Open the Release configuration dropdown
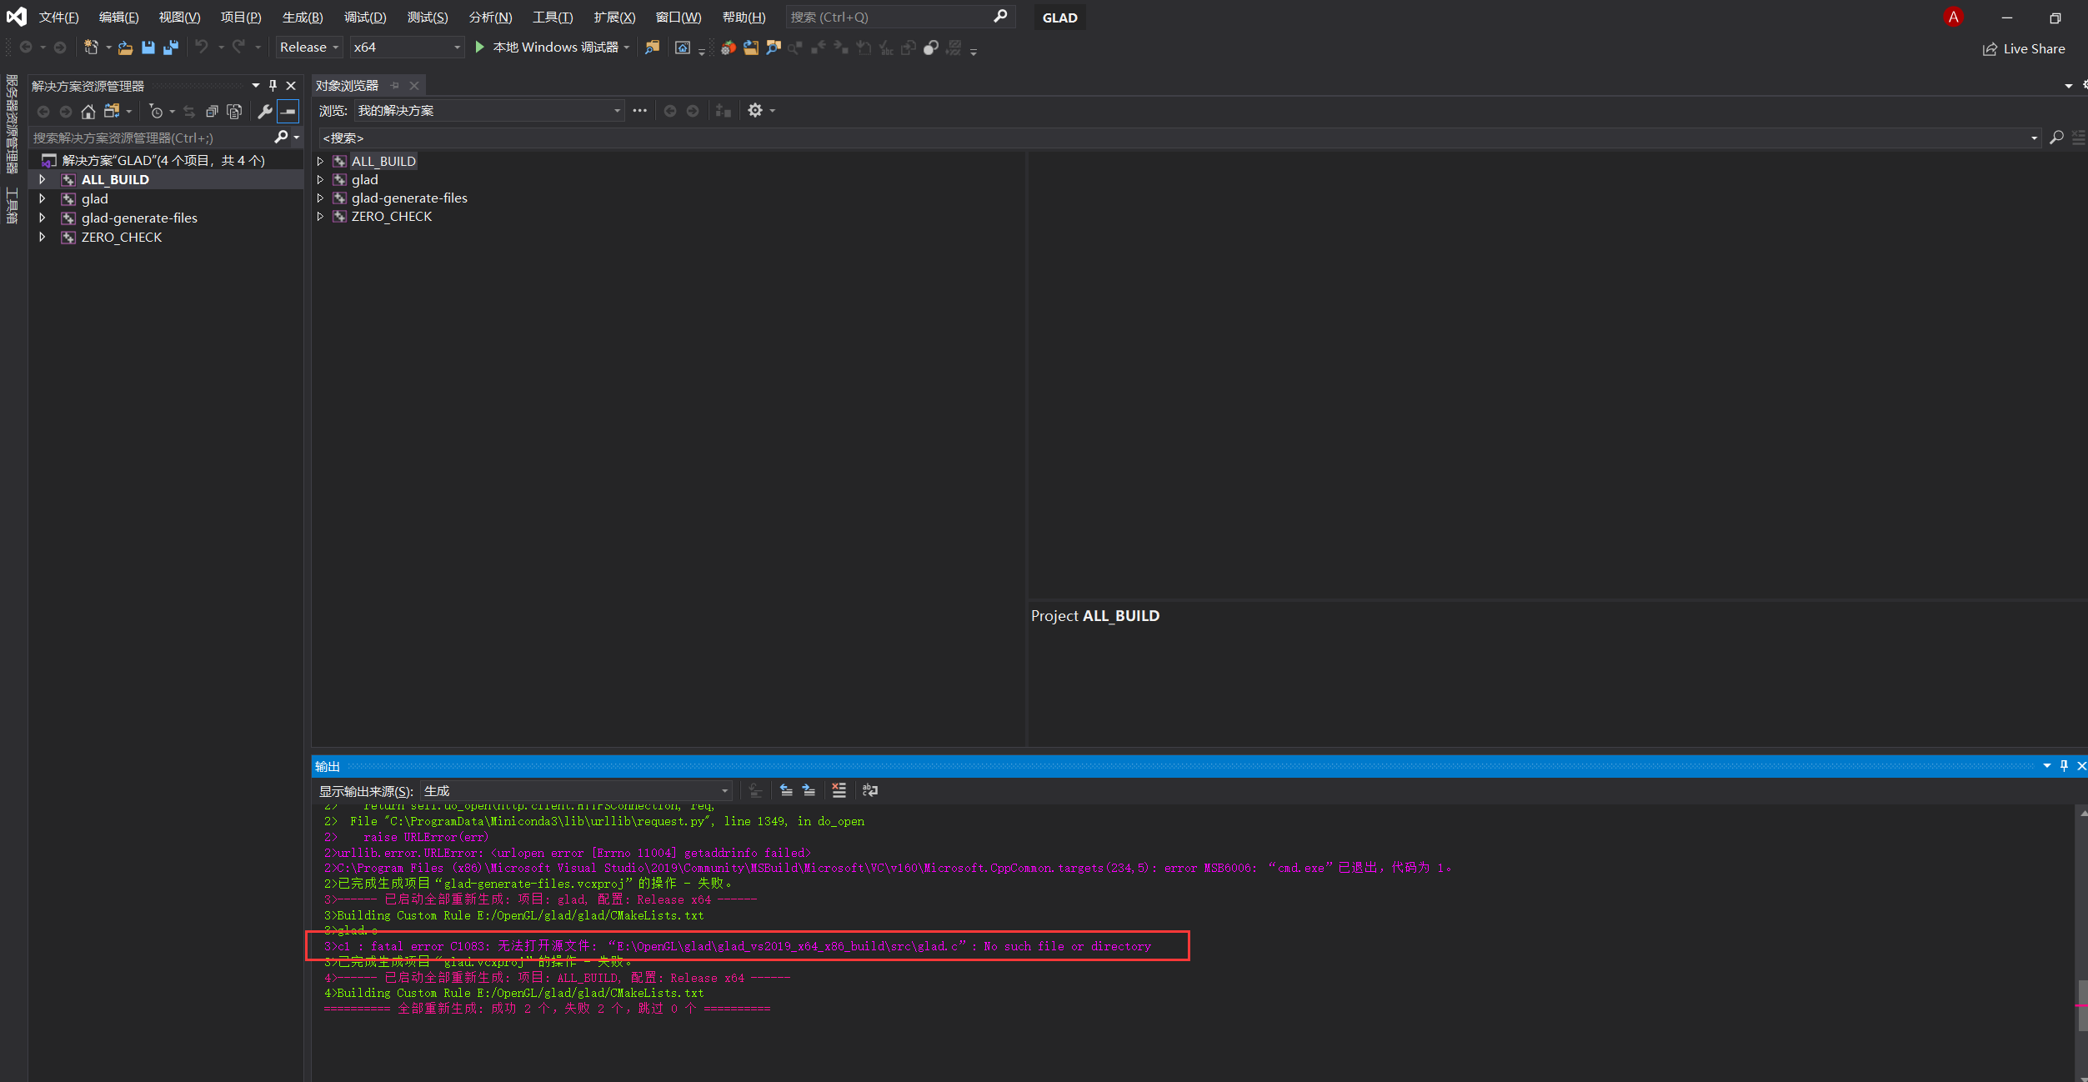Screen dimensions: 2088x1082 coord(309,48)
